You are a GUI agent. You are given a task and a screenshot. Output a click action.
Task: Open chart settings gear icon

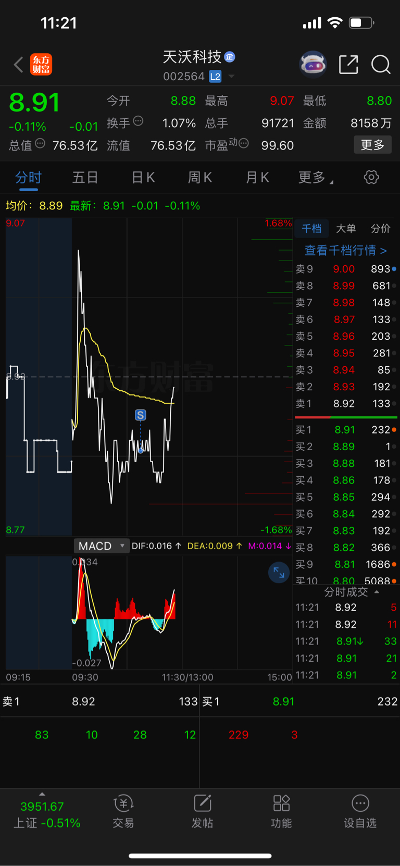(x=371, y=177)
